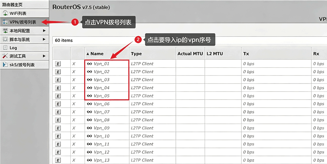The height and width of the screenshot is (164, 327).
Task: Select the Vpn_11 name cell
Action: click(107, 144)
